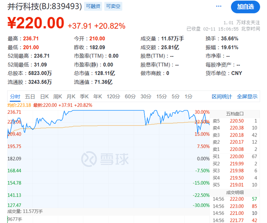
Task: Open 全屏显示 fullscreen chart link
Action: click(247, 97)
